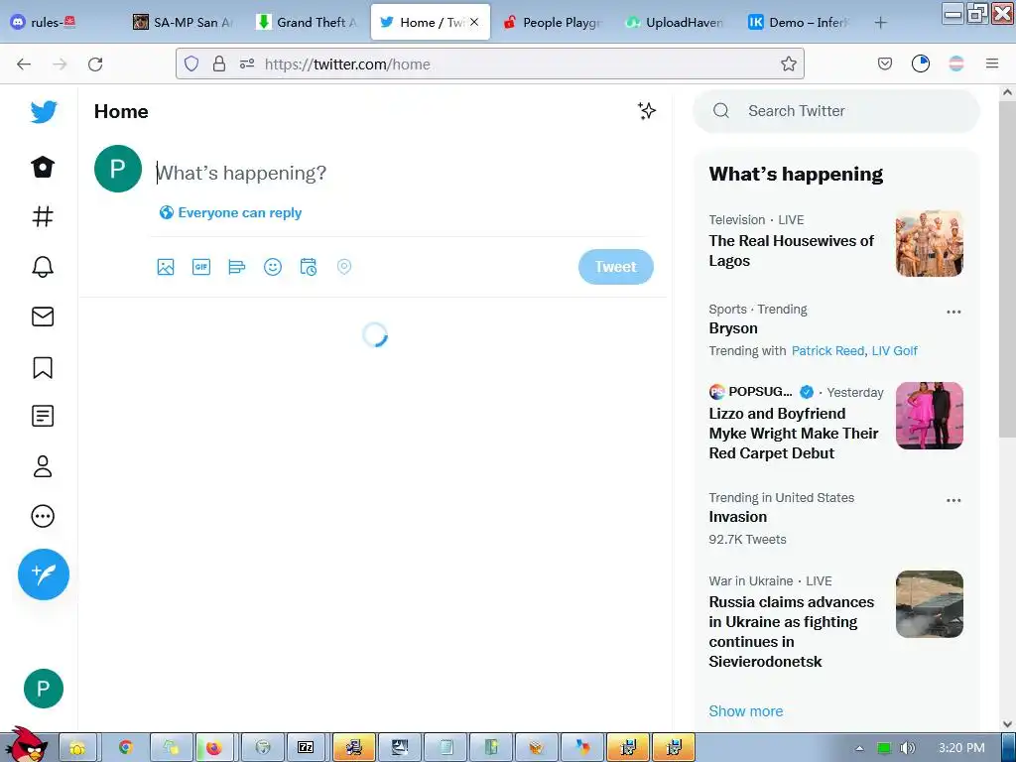
Task: Open Firefox from the taskbar
Action: click(214, 748)
